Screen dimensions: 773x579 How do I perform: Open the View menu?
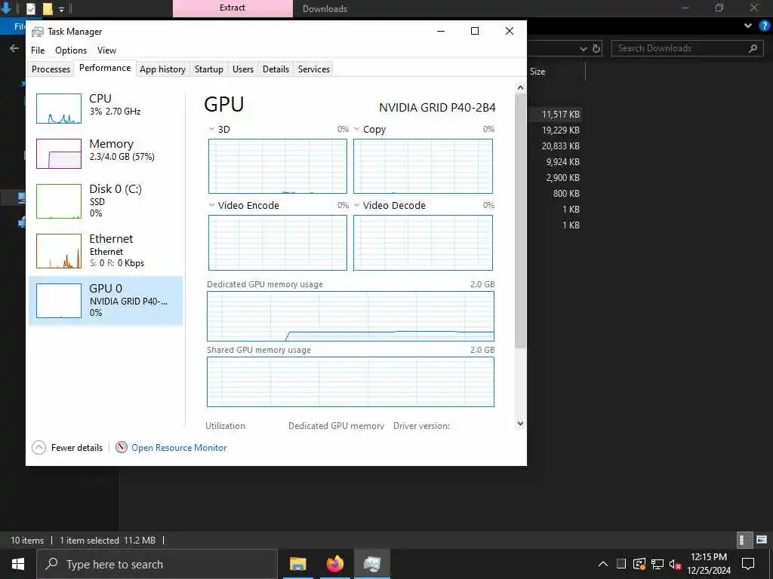106,51
